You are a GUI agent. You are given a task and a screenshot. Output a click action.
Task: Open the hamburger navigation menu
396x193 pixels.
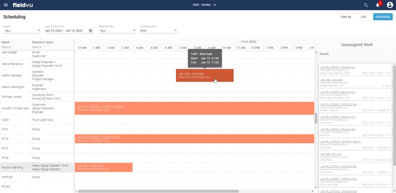coord(6,5)
